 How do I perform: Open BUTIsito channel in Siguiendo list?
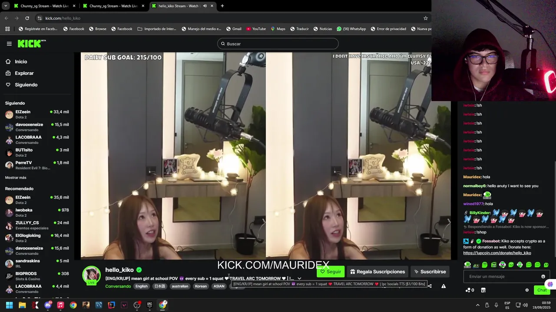click(37, 153)
